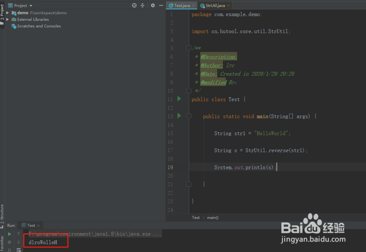Click the down-stack-trace arrow
Image resolution: width=366 pixels, height=252 pixels.
19,242
